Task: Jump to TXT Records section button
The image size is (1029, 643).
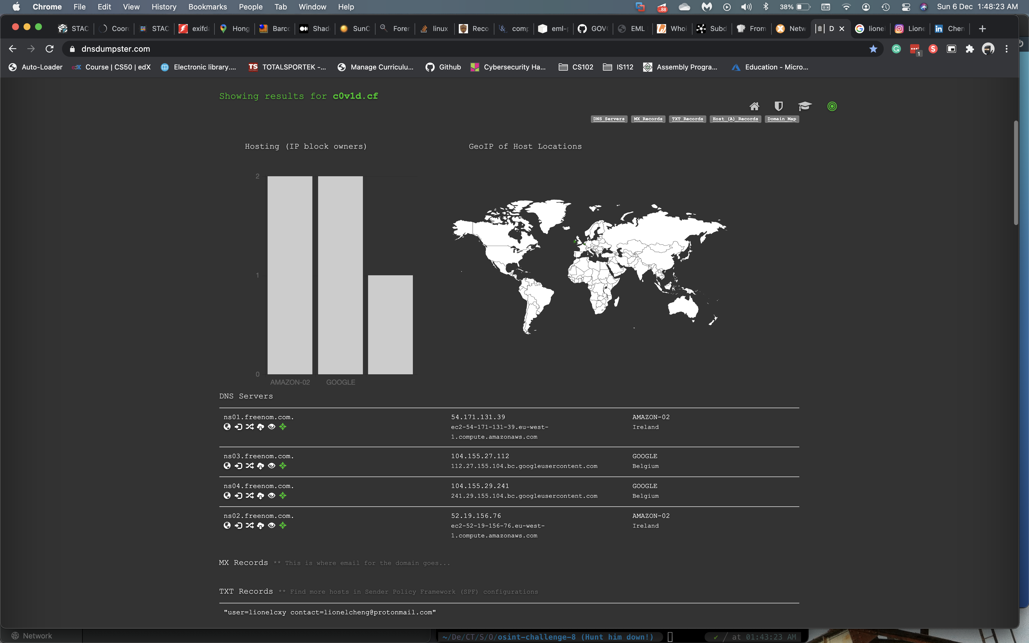Action: point(687,119)
